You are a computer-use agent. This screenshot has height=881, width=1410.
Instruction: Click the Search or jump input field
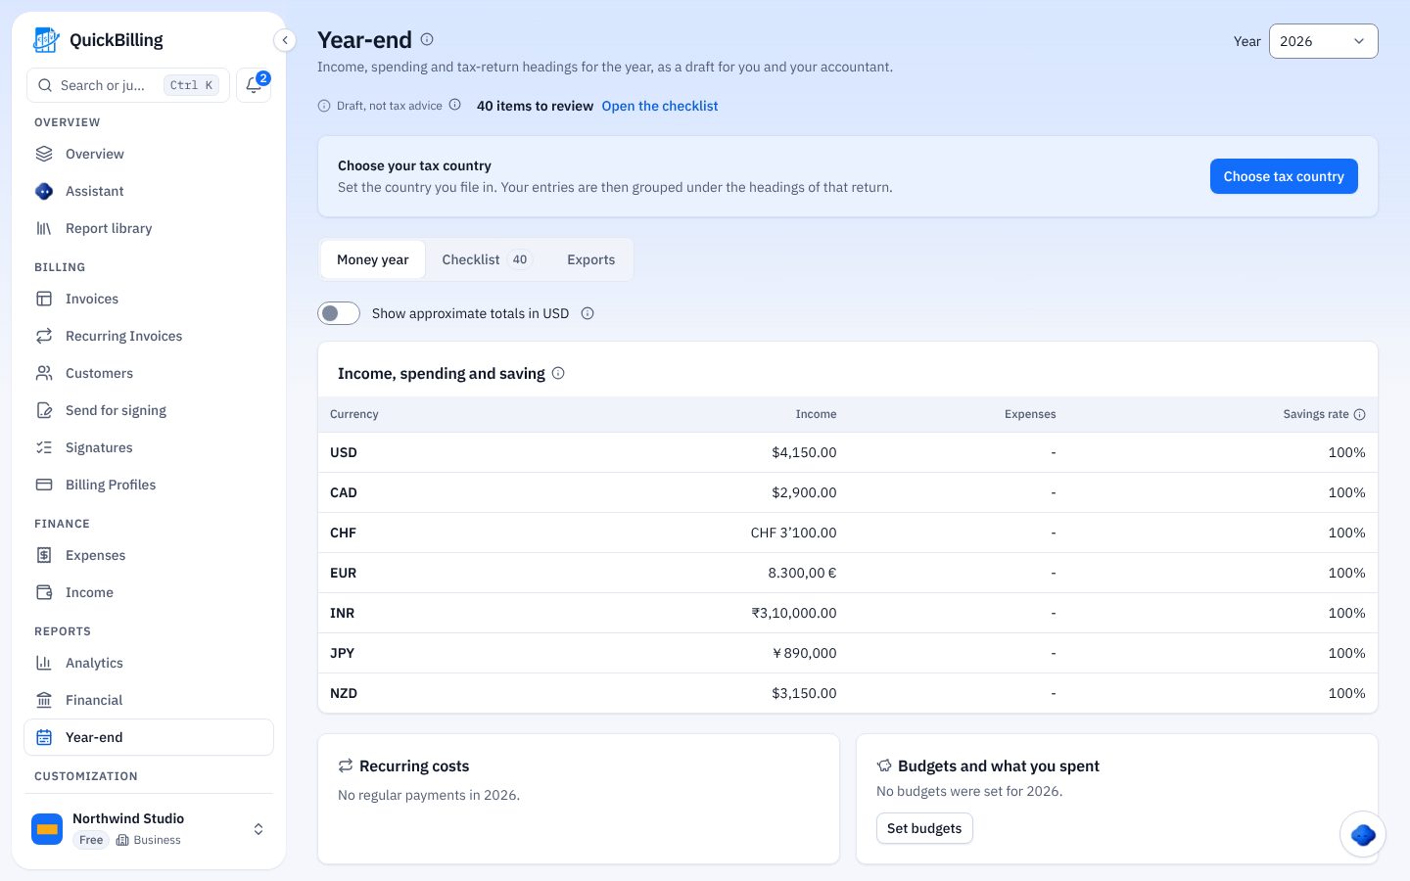pos(128,85)
